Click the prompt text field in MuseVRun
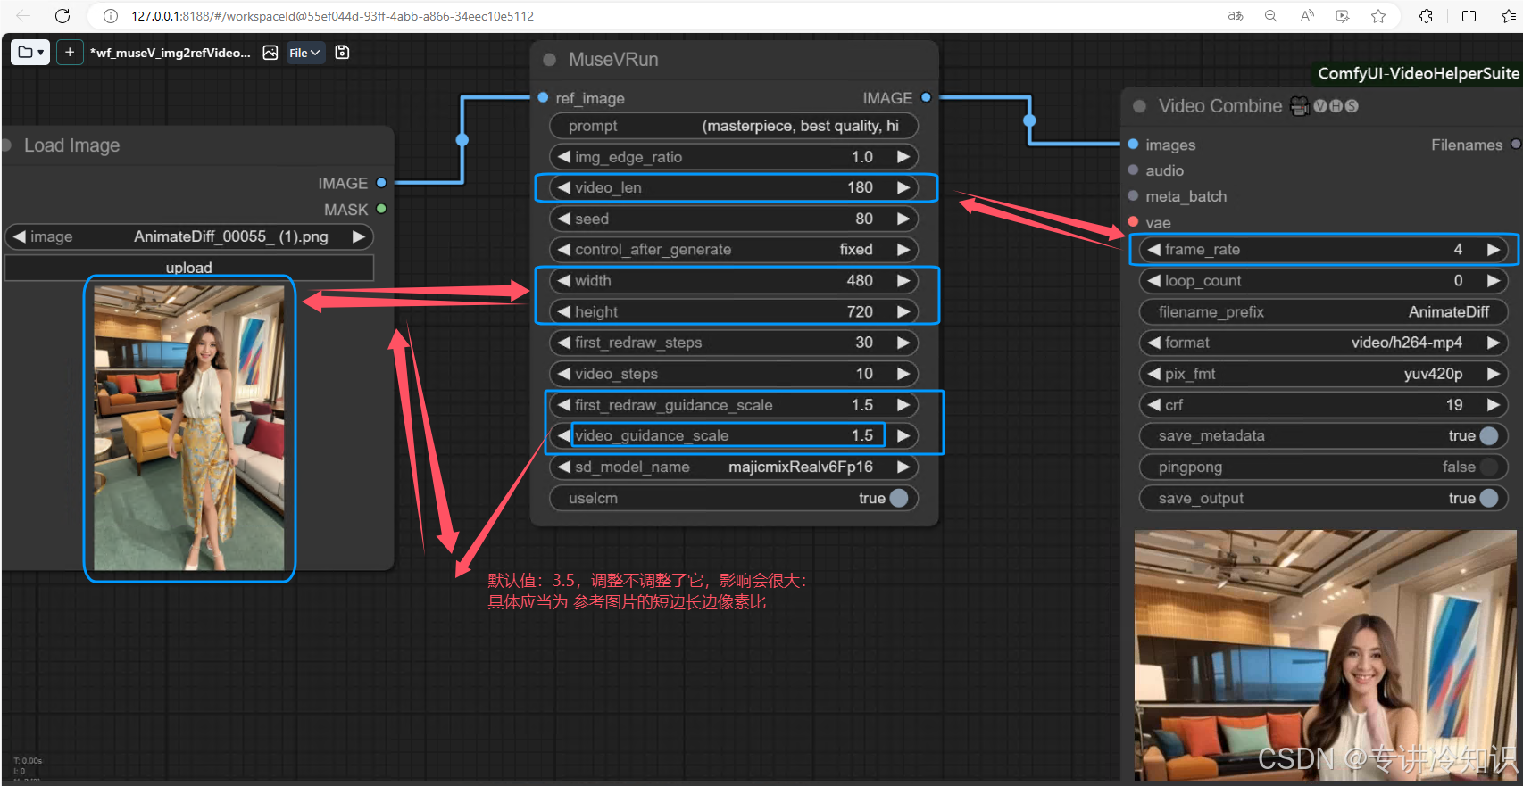The height and width of the screenshot is (786, 1523). click(733, 126)
